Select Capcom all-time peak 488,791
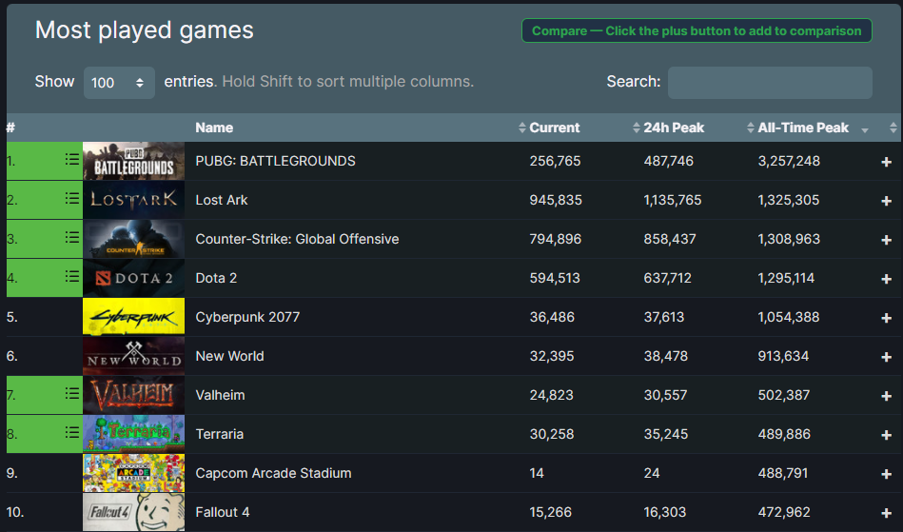903x532 pixels. 783,473
